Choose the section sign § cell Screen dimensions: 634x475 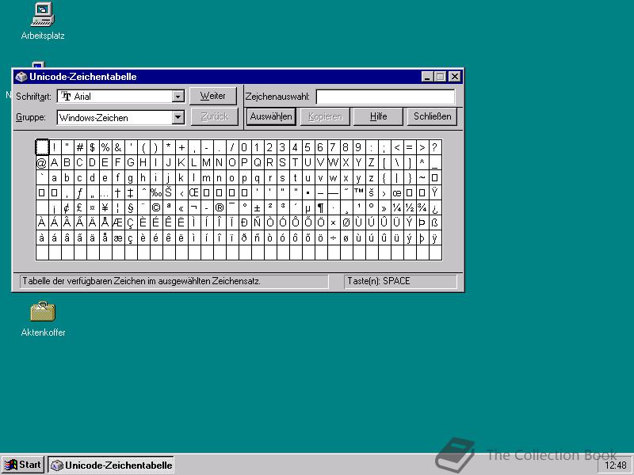(131, 208)
